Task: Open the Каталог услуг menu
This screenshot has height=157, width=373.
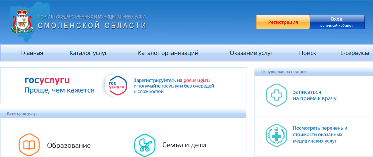Action: pos(88,53)
